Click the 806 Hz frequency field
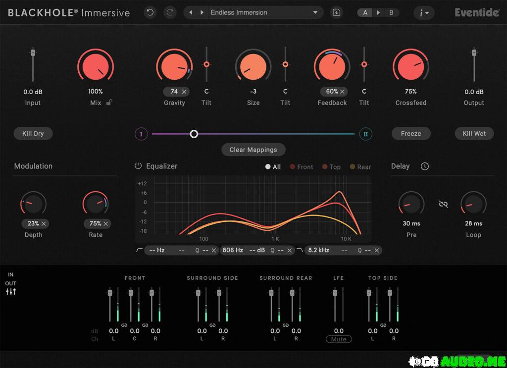 point(233,250)
